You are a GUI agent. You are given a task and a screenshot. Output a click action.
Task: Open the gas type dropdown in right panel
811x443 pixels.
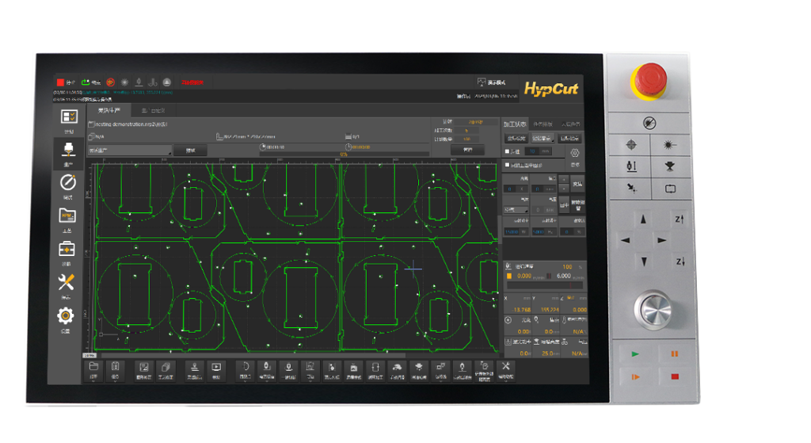[517, 210]
